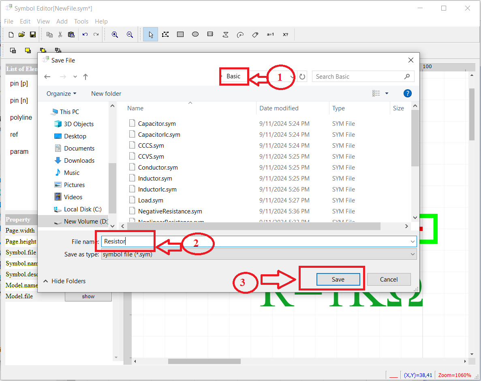Click the canvas horizontal scrollbar thumb
The height and width of the screenshot is (381, 481).
click(x=204, y=362)
